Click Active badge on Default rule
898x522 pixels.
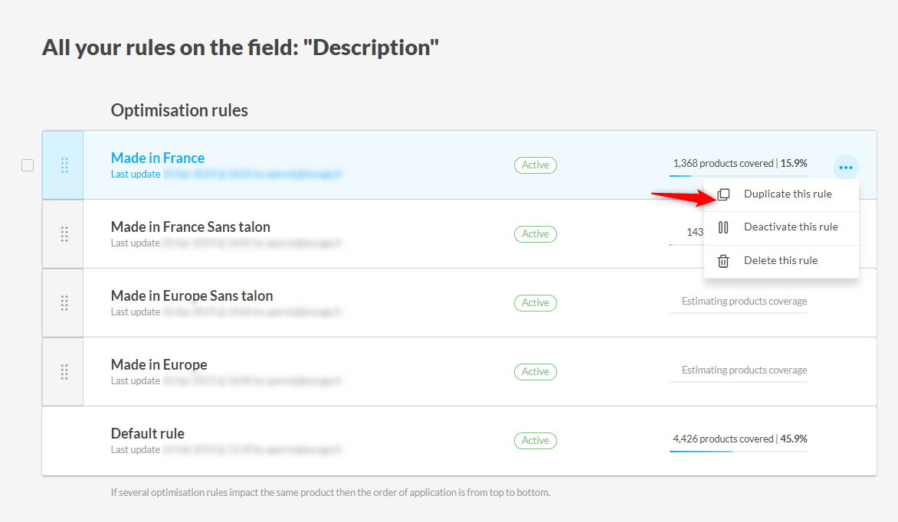(x=536, y=441)
